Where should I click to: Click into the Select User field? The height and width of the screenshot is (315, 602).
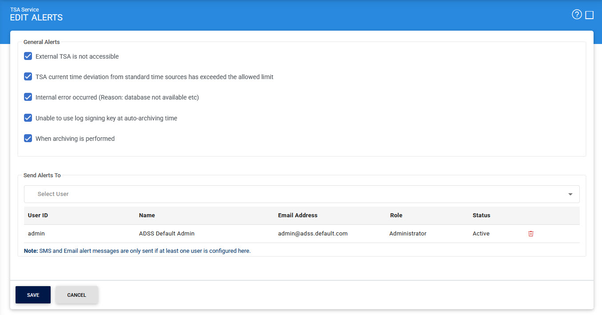pos(267,194)
